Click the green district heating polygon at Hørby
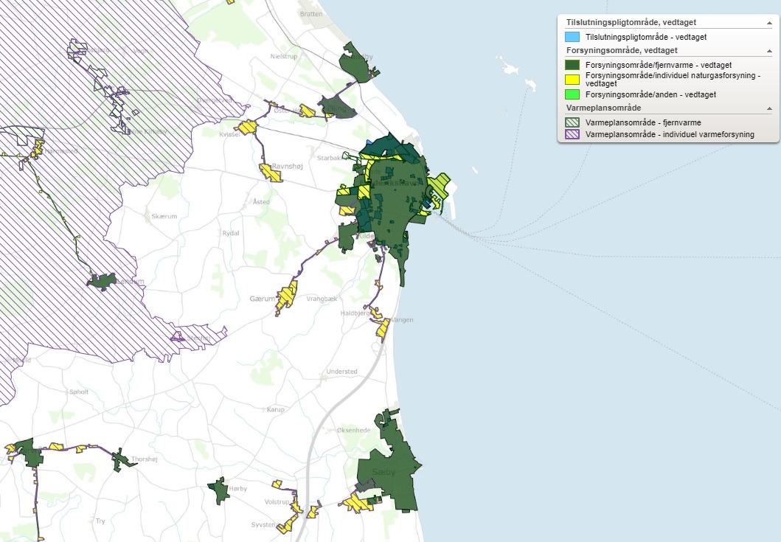This screenshot has height=542, width=781. pyautogui.click(x=218, y=490)
